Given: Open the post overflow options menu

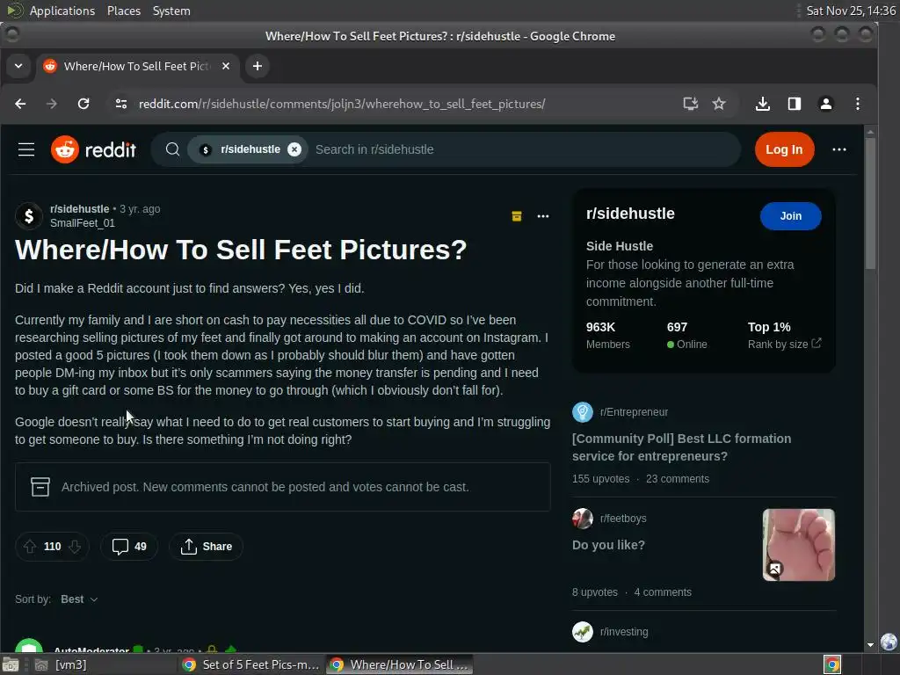Looking at the screenshot, I should point(543,216).
